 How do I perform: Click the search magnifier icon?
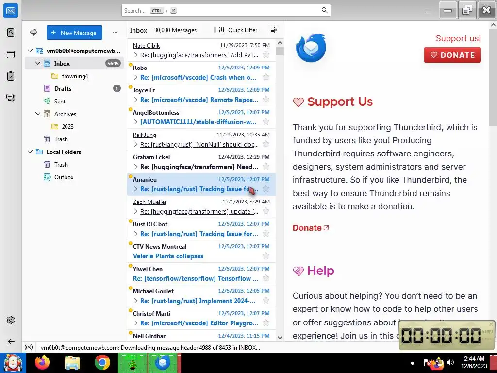(x=324, y=10)
